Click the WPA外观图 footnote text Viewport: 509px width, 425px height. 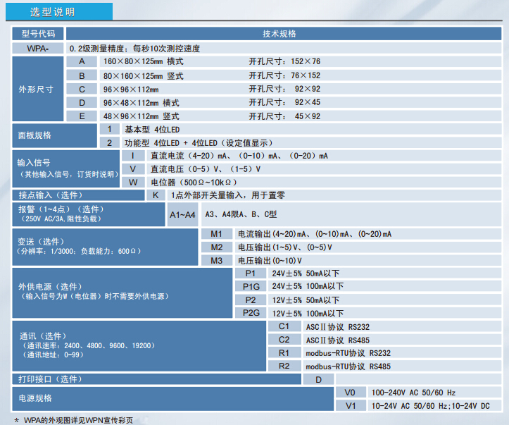click(77, 420)
